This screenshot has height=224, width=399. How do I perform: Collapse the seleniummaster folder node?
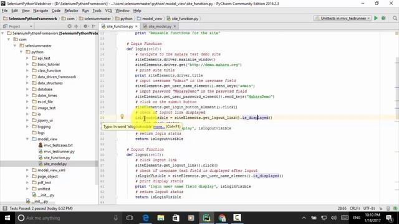[x=15, y=45]
